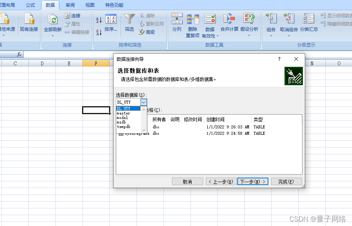Expand What-If Analysis dropdown arrow
Viewport: 352px width, 226px height.
(249, 36)
